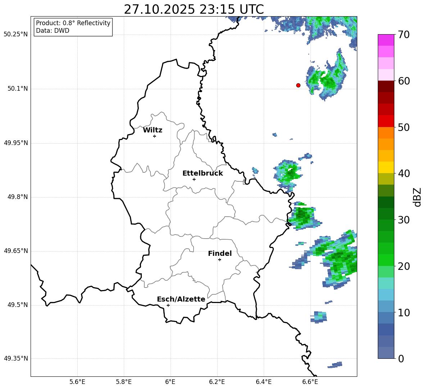Click the 49.95°N latitude label
426x389 pixels.
tap(16, 143)
